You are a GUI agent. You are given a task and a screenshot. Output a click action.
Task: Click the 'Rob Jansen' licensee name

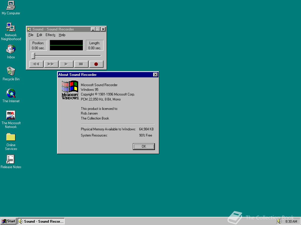[89, 113]
